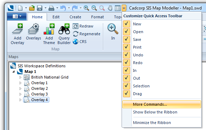Select Overlay 1 in the Maps tree

pos(39,83)
